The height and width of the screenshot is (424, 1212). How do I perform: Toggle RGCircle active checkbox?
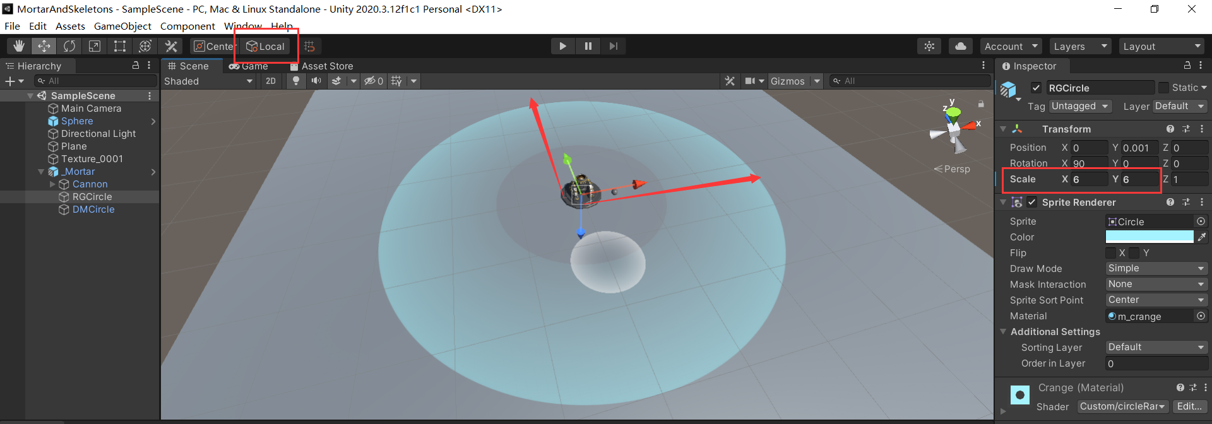(1036, 88)
